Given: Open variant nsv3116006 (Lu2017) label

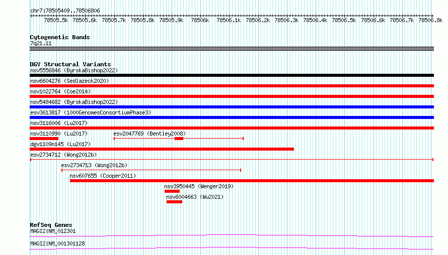Looking at the screenshot, I should click(59, 123).
